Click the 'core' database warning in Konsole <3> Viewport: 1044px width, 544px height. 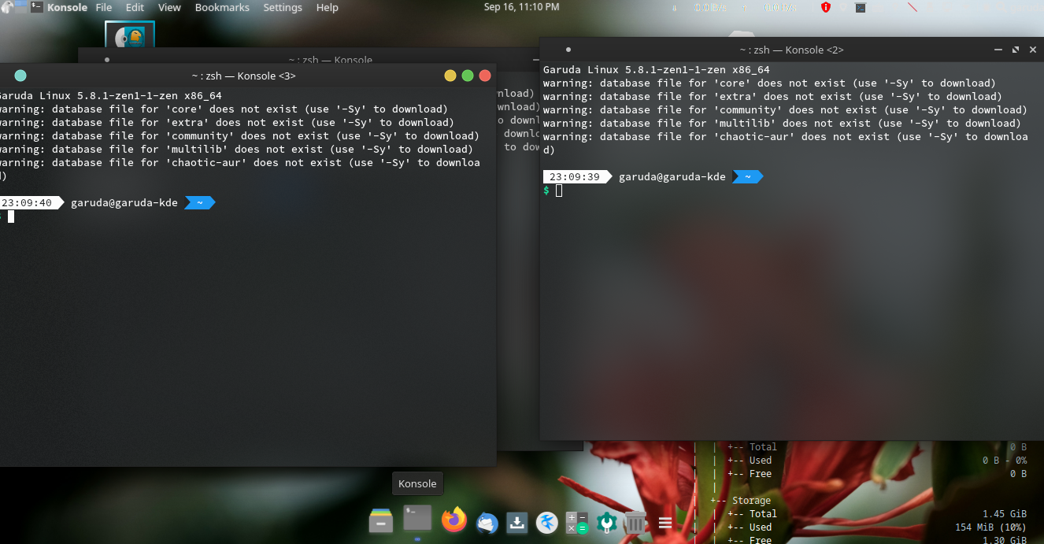224,109
